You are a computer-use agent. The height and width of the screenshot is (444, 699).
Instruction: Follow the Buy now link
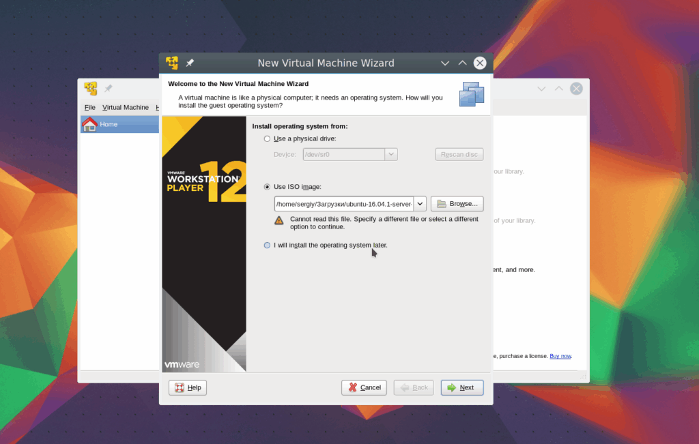click(x=560, y=356)
